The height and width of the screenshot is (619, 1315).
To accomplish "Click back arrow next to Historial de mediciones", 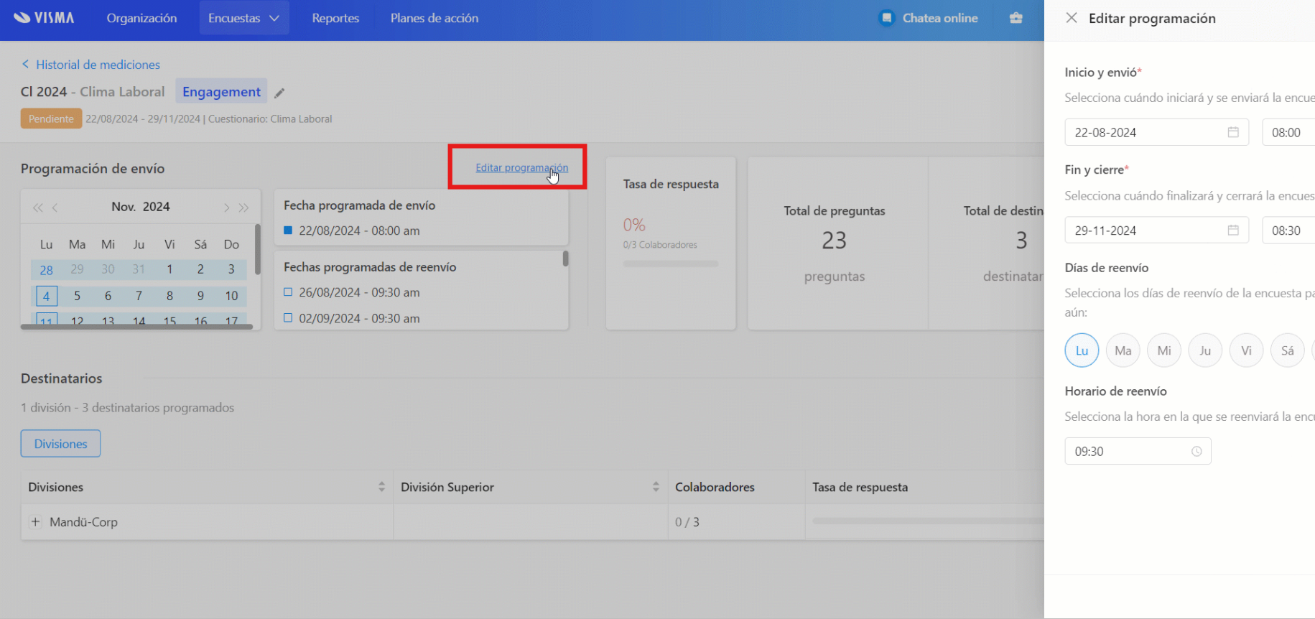I will 26,65.
